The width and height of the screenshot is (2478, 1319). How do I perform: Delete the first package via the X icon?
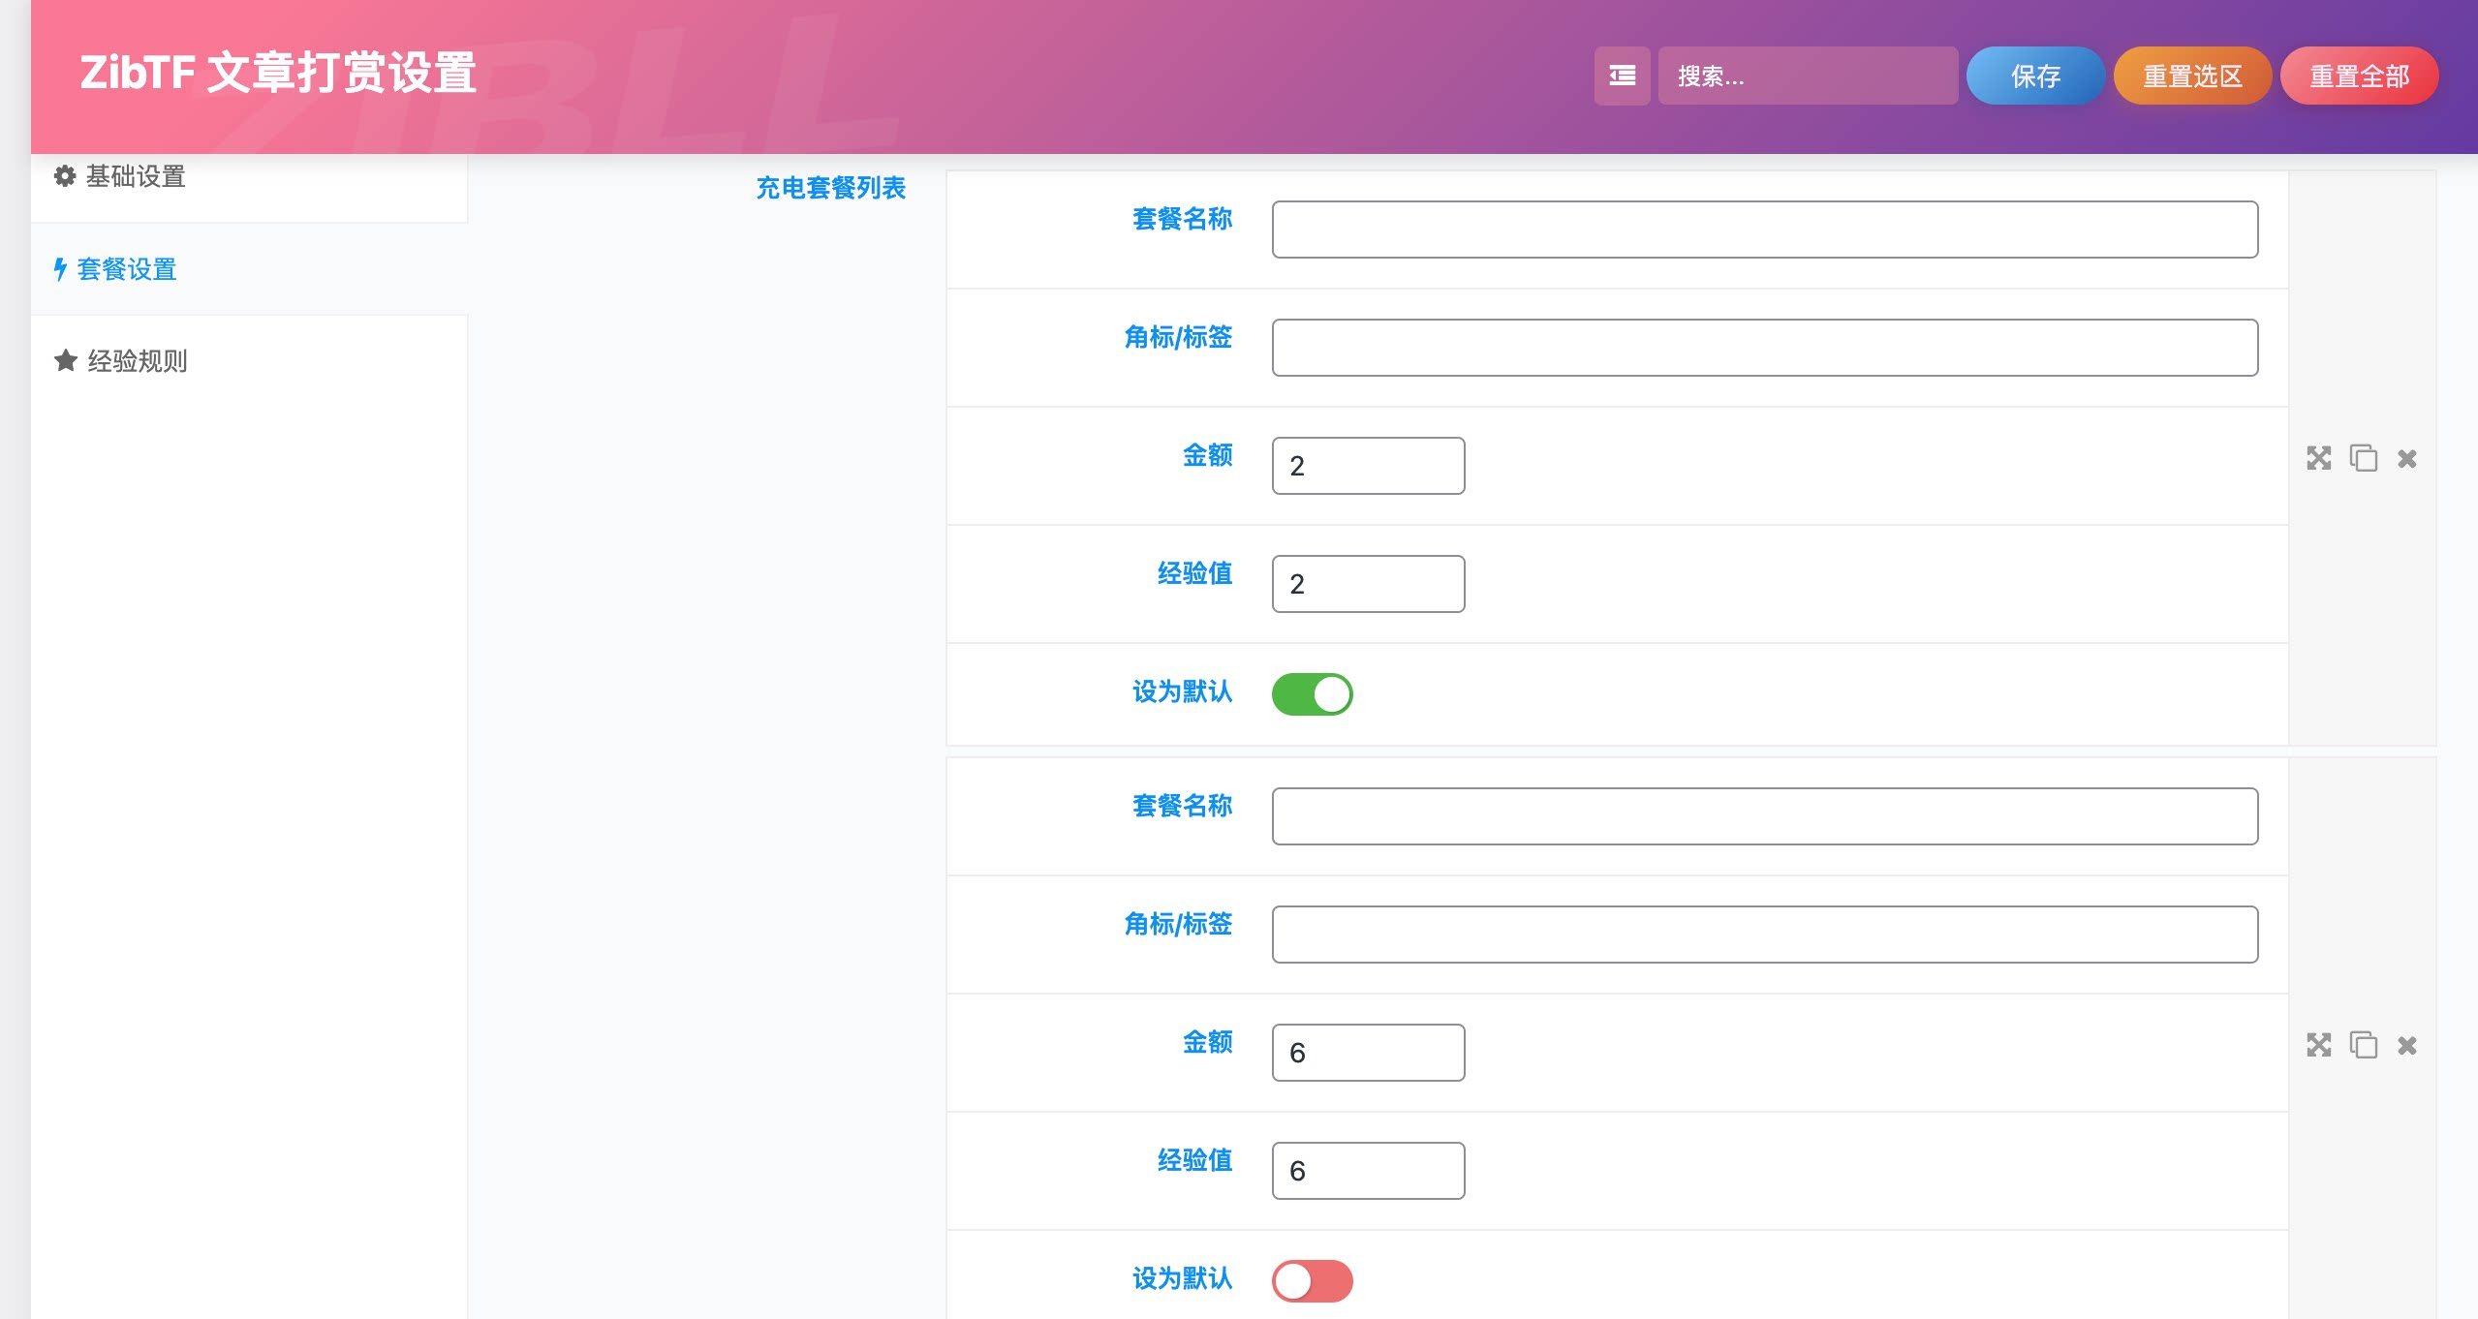click(x=2406, y=458)
